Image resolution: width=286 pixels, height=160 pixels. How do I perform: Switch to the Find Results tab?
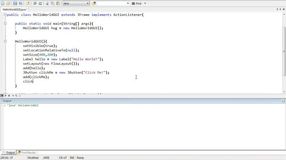point(27,152)
